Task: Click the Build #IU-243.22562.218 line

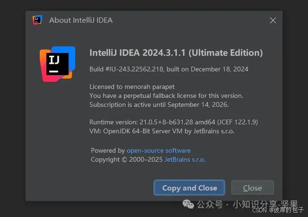Action: pos(169,69)
